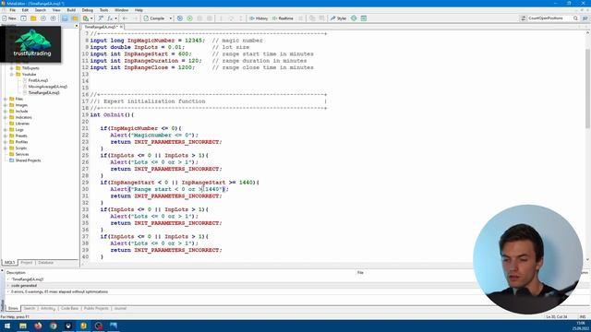The width and height of the screenshot is (591, 332).
Task: Select the Shared Projects folder
Action: pos(28,160)
